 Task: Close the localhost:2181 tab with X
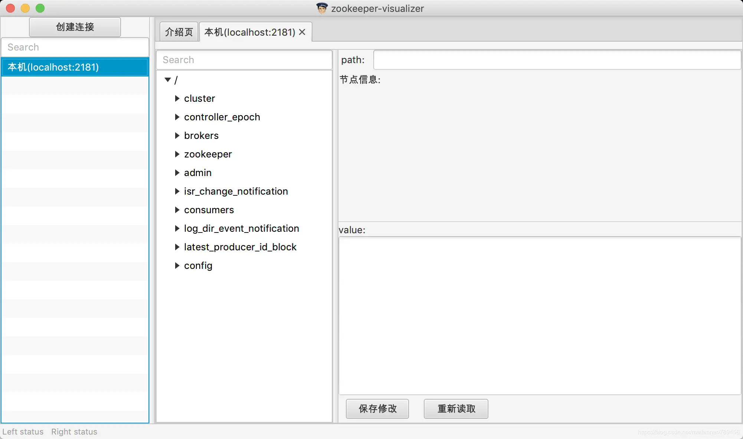(x=302, y=32)
